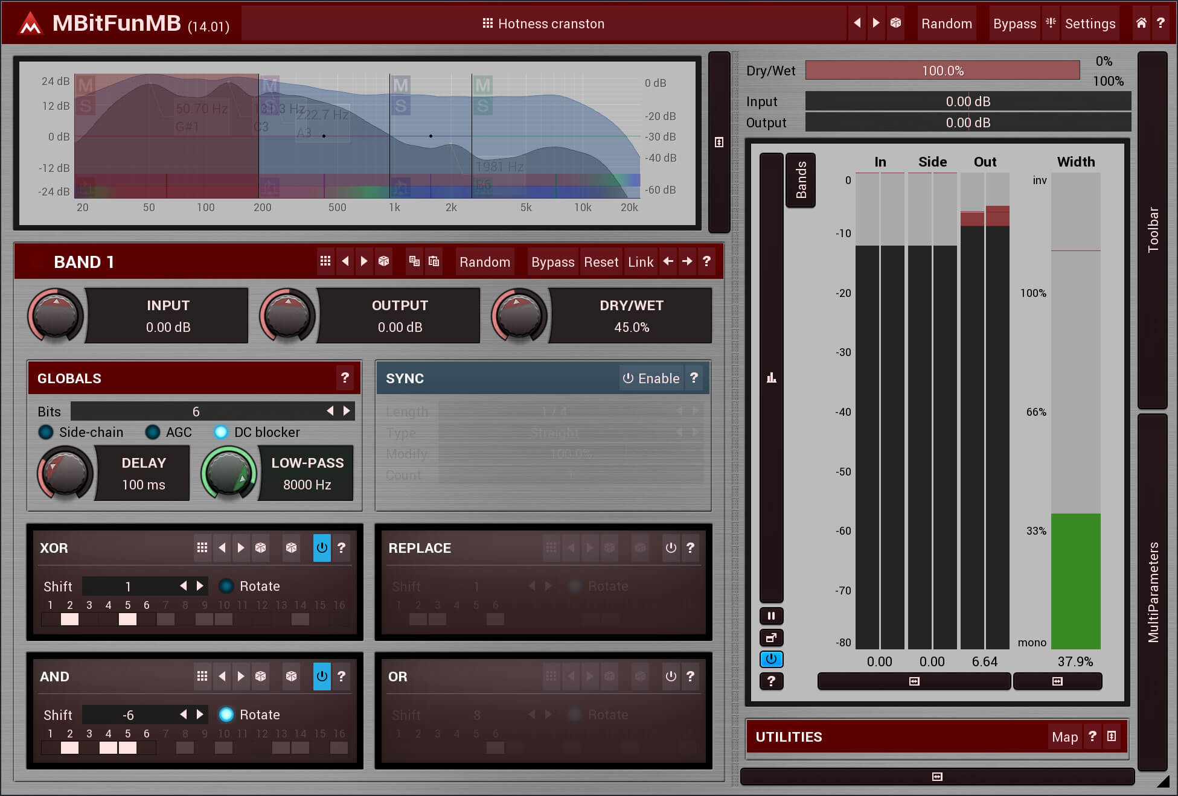
Task: Increase XOR Shift value arrow
Action: tap(200, 585)
